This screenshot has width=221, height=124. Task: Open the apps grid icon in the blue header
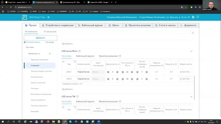[x=198, y=17]
